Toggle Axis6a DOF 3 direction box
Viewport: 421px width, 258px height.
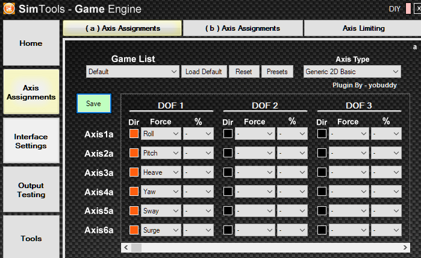click(x=322, y=230)
